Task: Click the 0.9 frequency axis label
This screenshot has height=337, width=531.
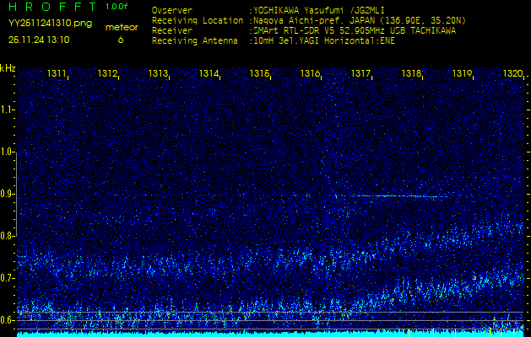Action: [x=8, y=194]
